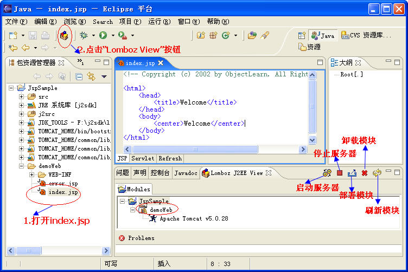Open index.jsp in the Package Explorer
408x272 pixels.
coord(63,192)
